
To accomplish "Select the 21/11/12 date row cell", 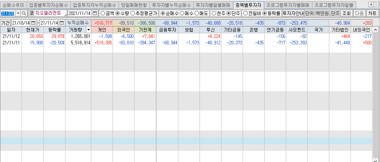I will click(11, 36).
